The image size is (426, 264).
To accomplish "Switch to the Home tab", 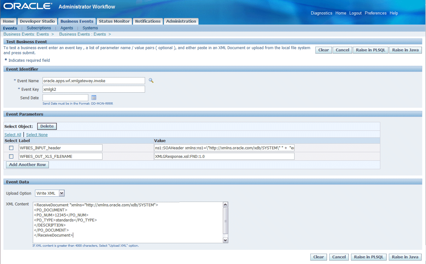I will (x=9, y=21).
